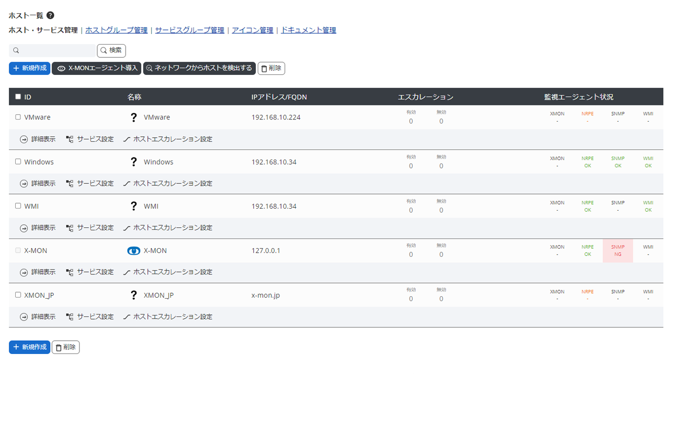Click the 詳細表示 arrow icon in Windows row

24,183
